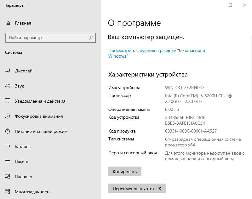Click the Уведомления и действия icon
The width and height of the screenshot is (252, 199).
pos(8,101)
